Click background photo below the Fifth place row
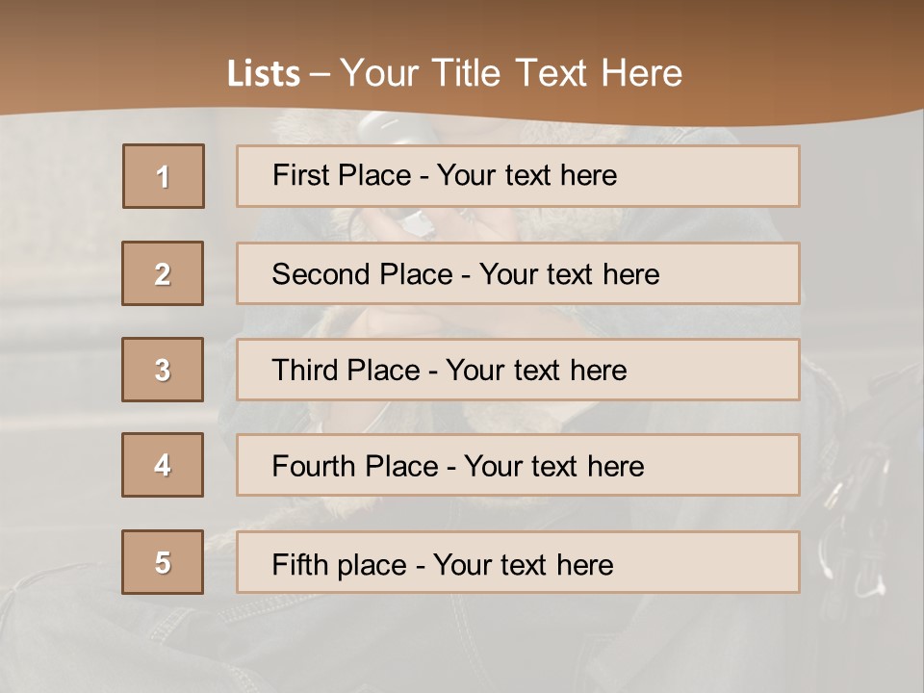 click(x=462, y=645)
